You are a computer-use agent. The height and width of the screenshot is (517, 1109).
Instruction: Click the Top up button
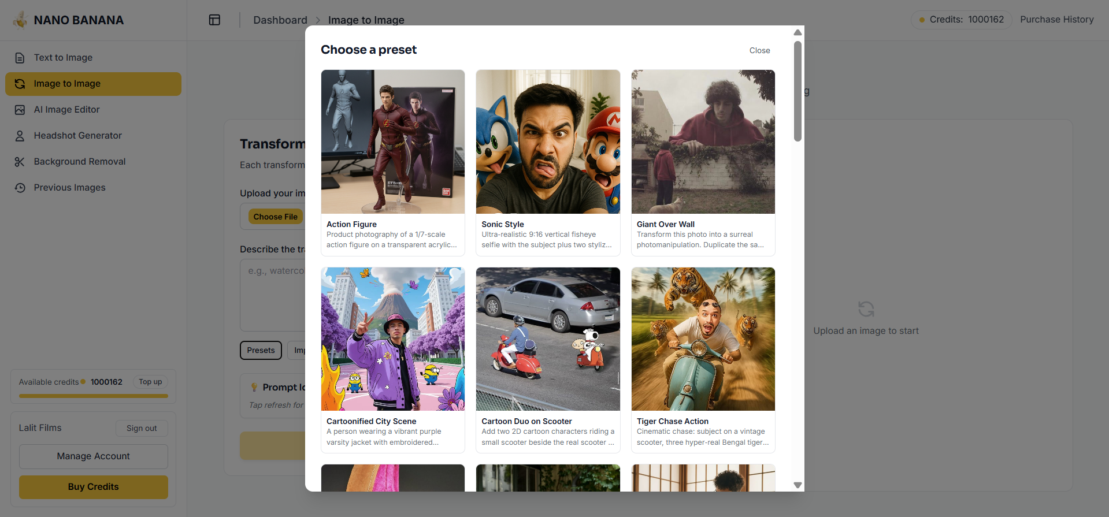pos(150,382)
